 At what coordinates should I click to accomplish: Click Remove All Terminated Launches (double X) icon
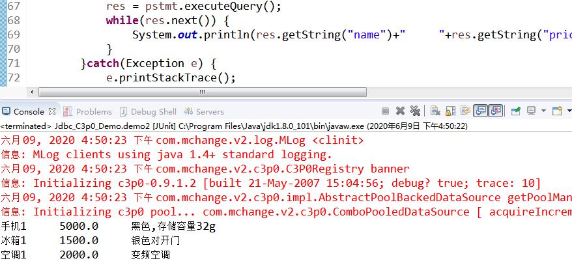click(x=415, y=111)
